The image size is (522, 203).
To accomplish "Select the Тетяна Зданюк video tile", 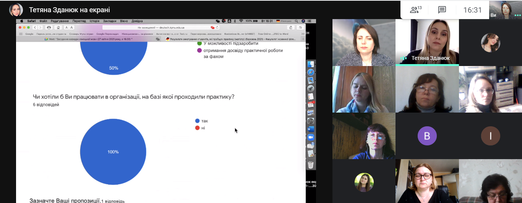I will tap(427, 42).
